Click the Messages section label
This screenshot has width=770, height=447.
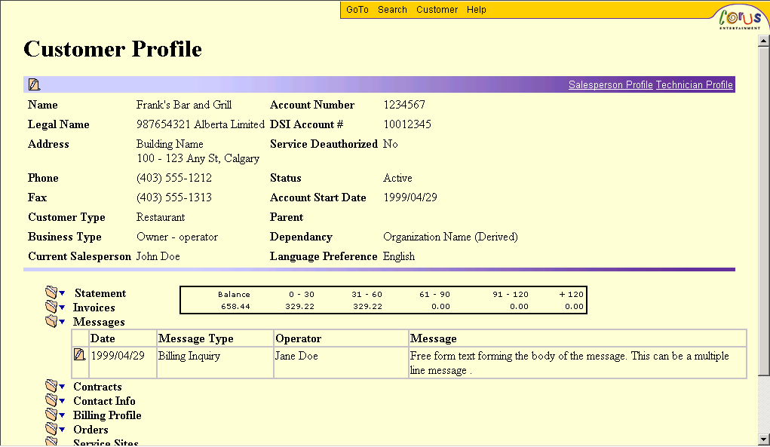pyautogui.click(x=99, y=322)
